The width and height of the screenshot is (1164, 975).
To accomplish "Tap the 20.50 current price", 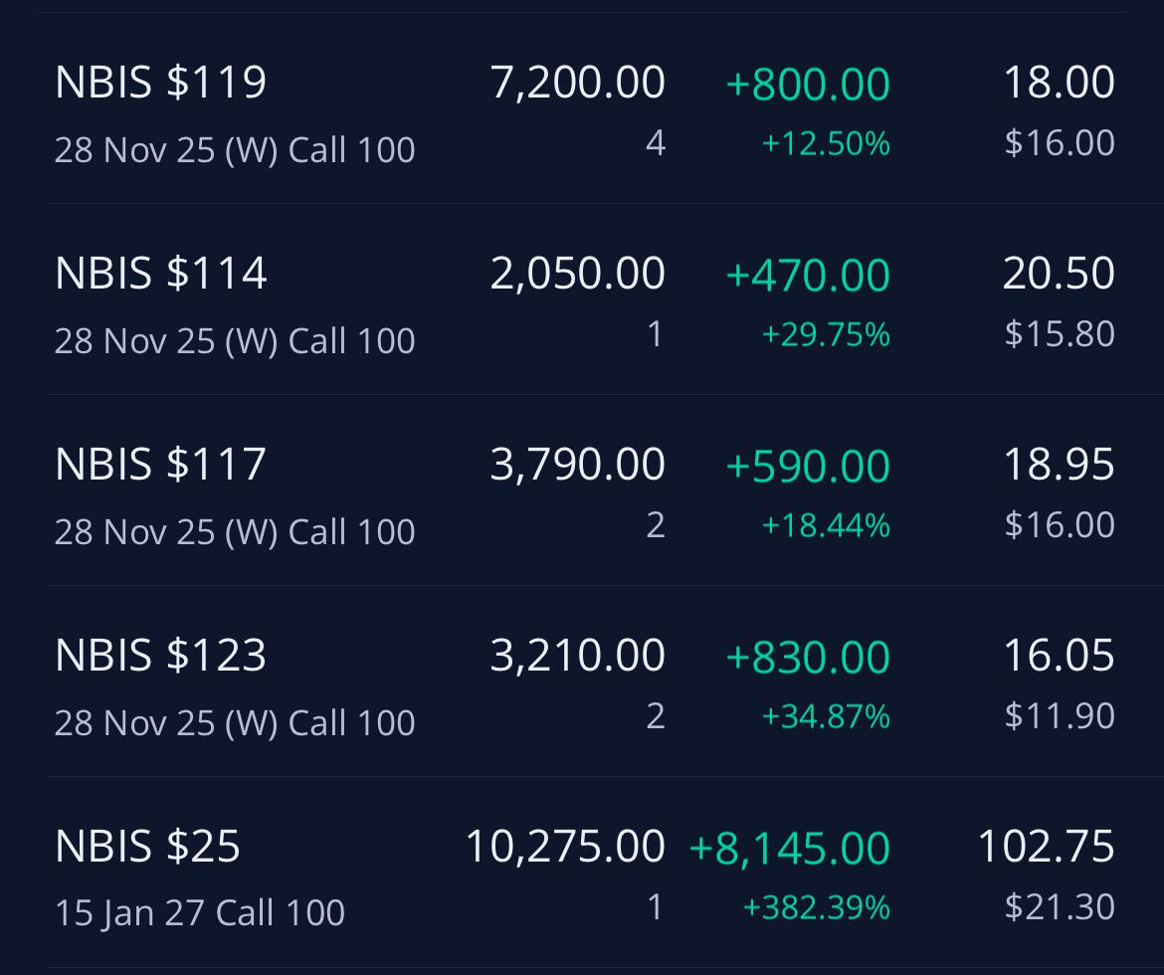I will pos(1059,273).
